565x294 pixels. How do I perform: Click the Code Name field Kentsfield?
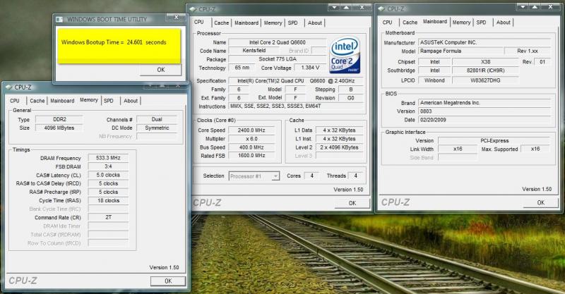pos(254,51)
